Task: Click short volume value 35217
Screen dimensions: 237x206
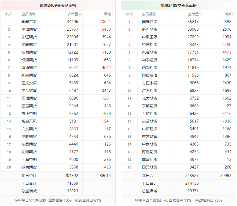Action: [x=193, y=22]
